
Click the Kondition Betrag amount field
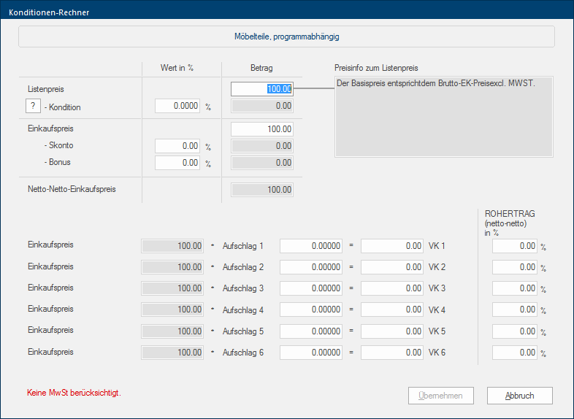click(x=262, y=106)
